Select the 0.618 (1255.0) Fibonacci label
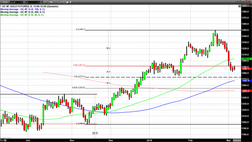 79,88
